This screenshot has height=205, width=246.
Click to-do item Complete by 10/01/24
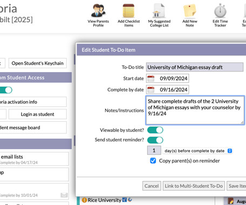click(x=34, y=191)
